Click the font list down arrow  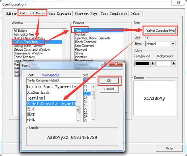(78, 120)
